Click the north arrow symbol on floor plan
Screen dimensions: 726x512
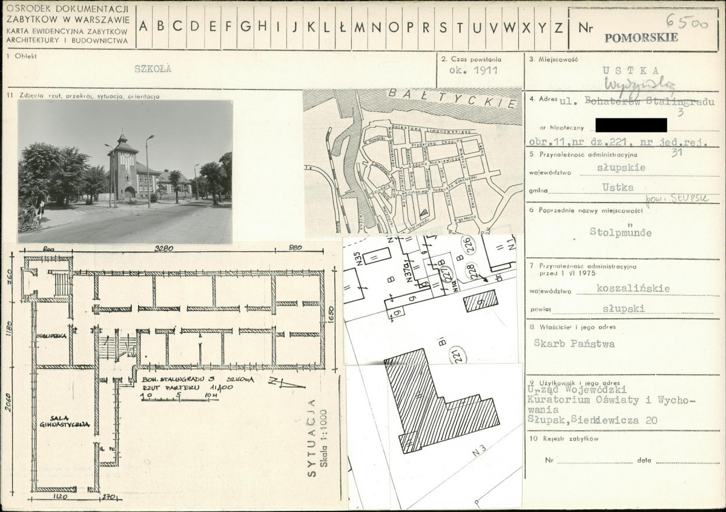281,383
